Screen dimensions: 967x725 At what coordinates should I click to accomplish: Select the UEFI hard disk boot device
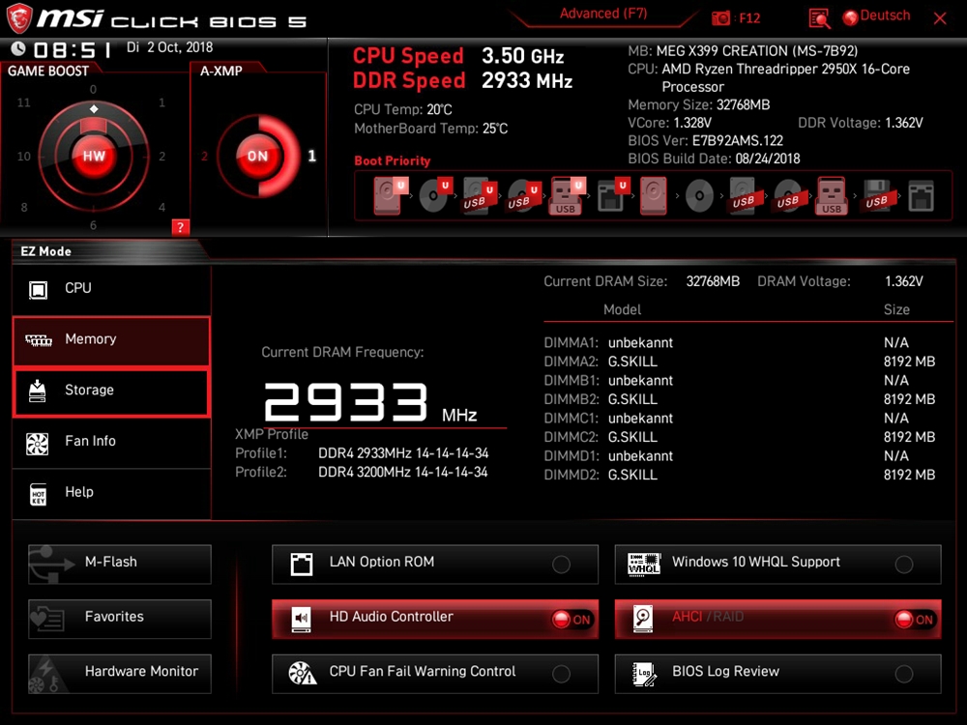[x=391, y=196]
